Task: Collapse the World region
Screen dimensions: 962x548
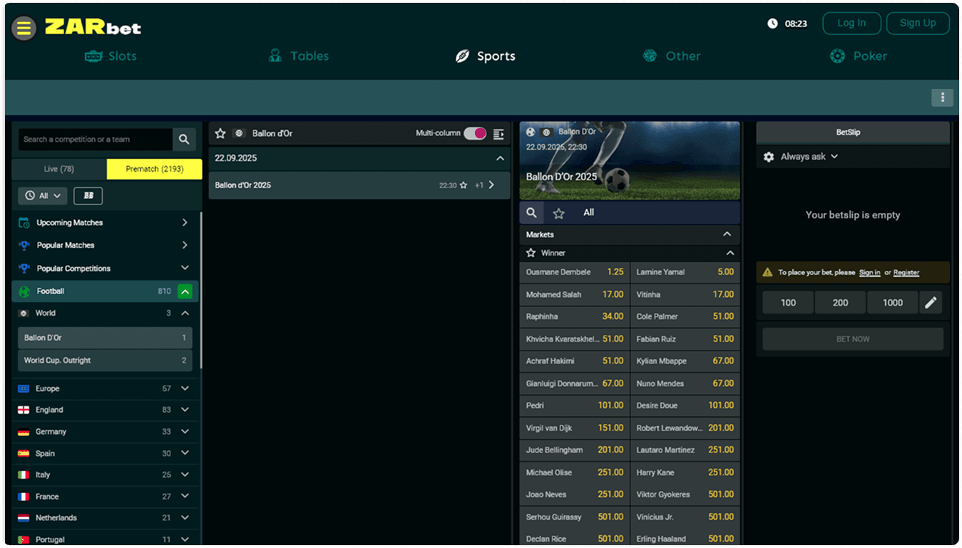Action: click(x=185, y=313)
